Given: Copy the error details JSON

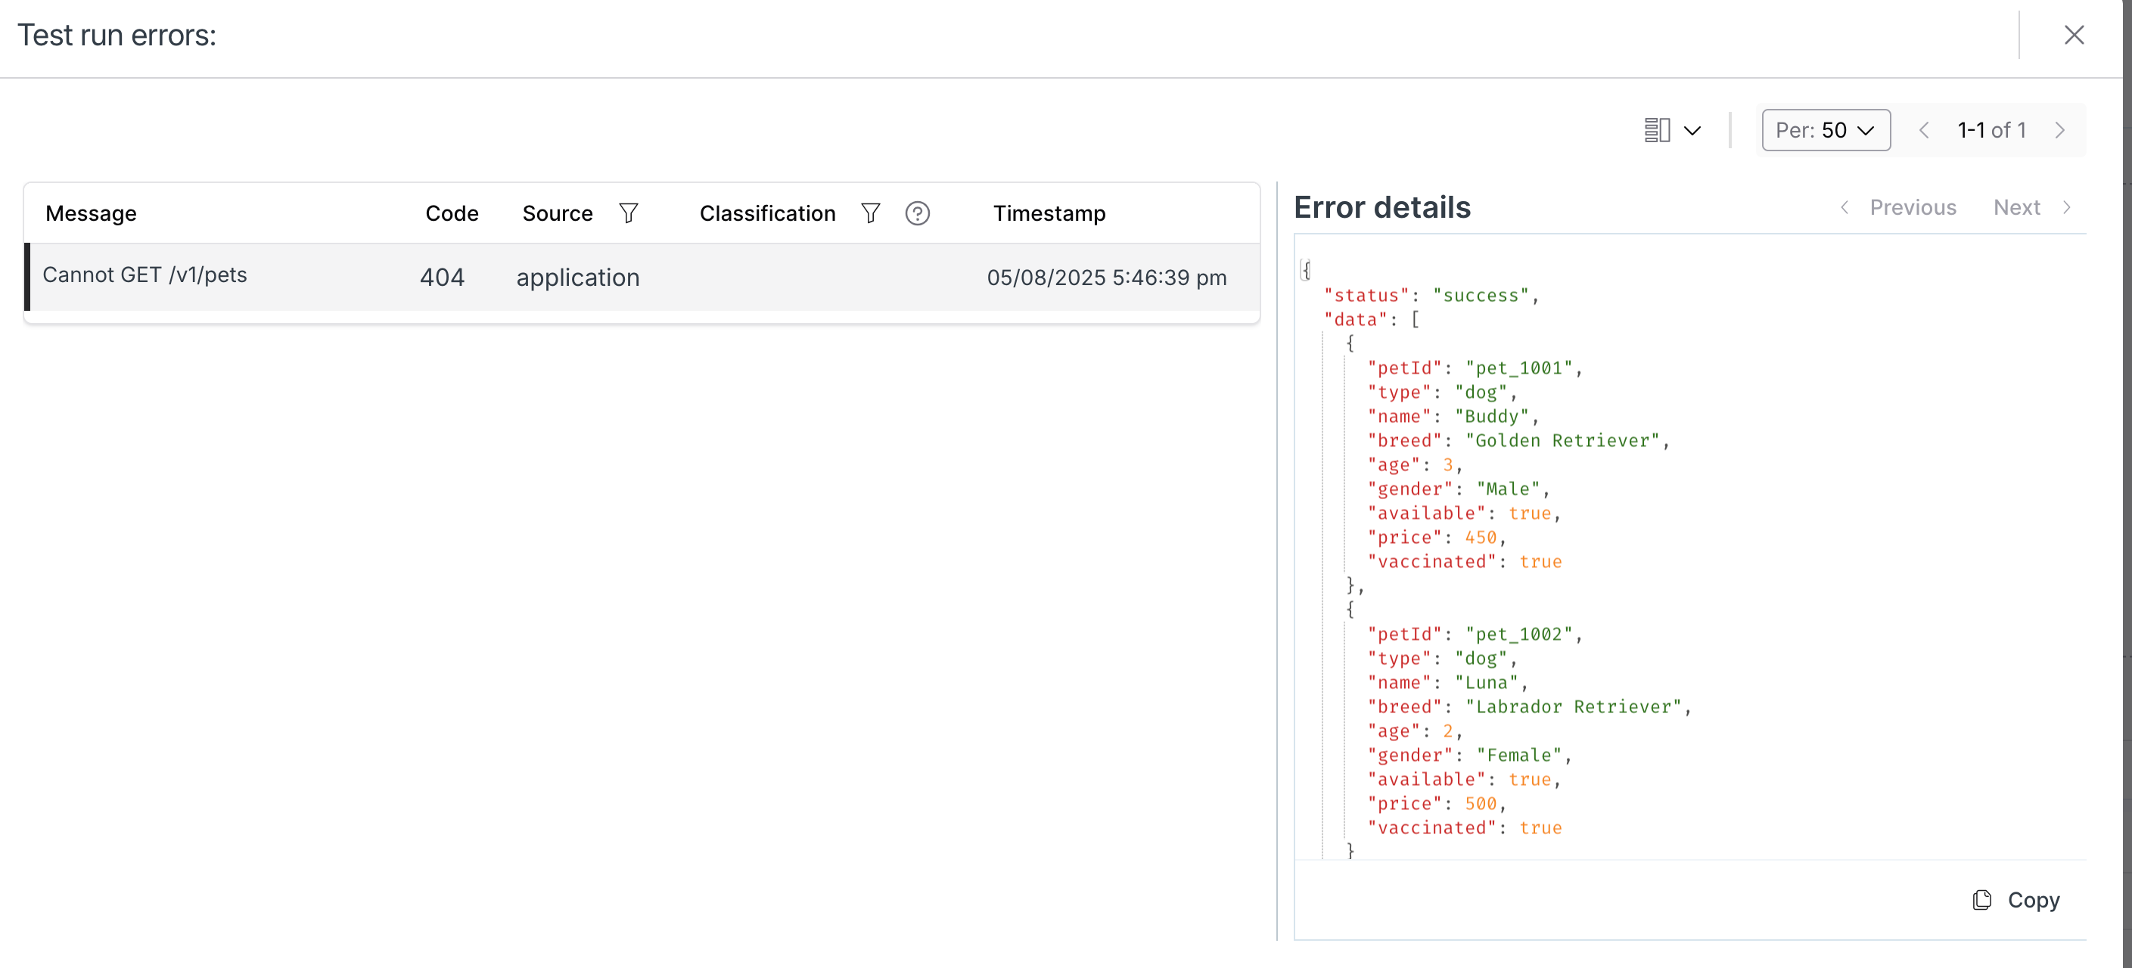Looking at the screenshot, I should tap(2017, 900).
